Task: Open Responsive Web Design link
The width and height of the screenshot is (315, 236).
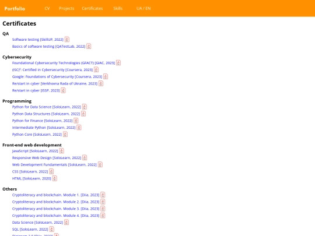Action: (47, 158)
